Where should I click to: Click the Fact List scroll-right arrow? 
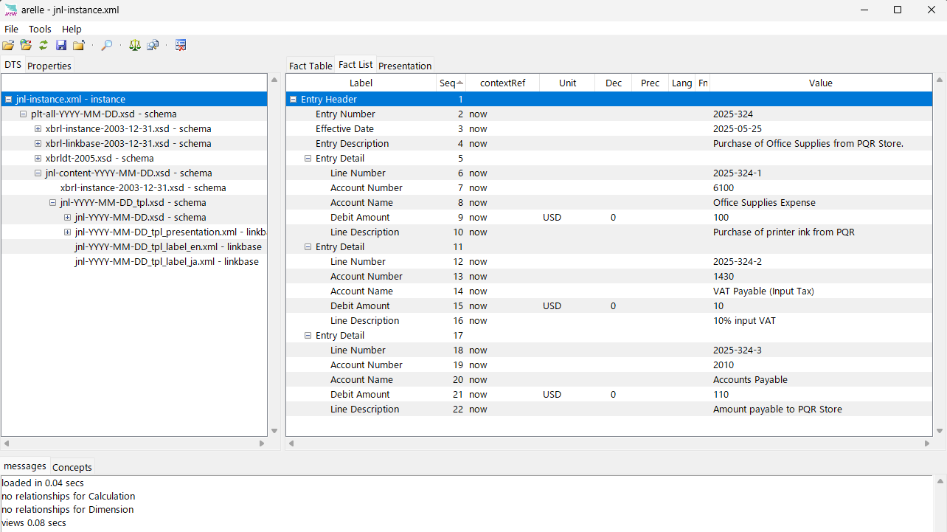point(928,443)
